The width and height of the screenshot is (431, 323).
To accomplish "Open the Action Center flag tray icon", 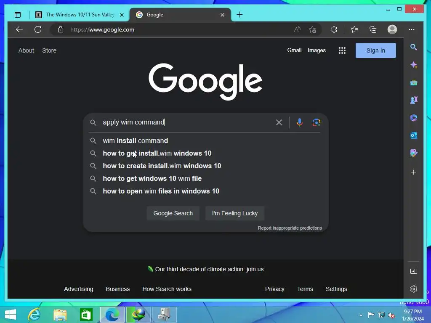I will (x=371, y=315).
